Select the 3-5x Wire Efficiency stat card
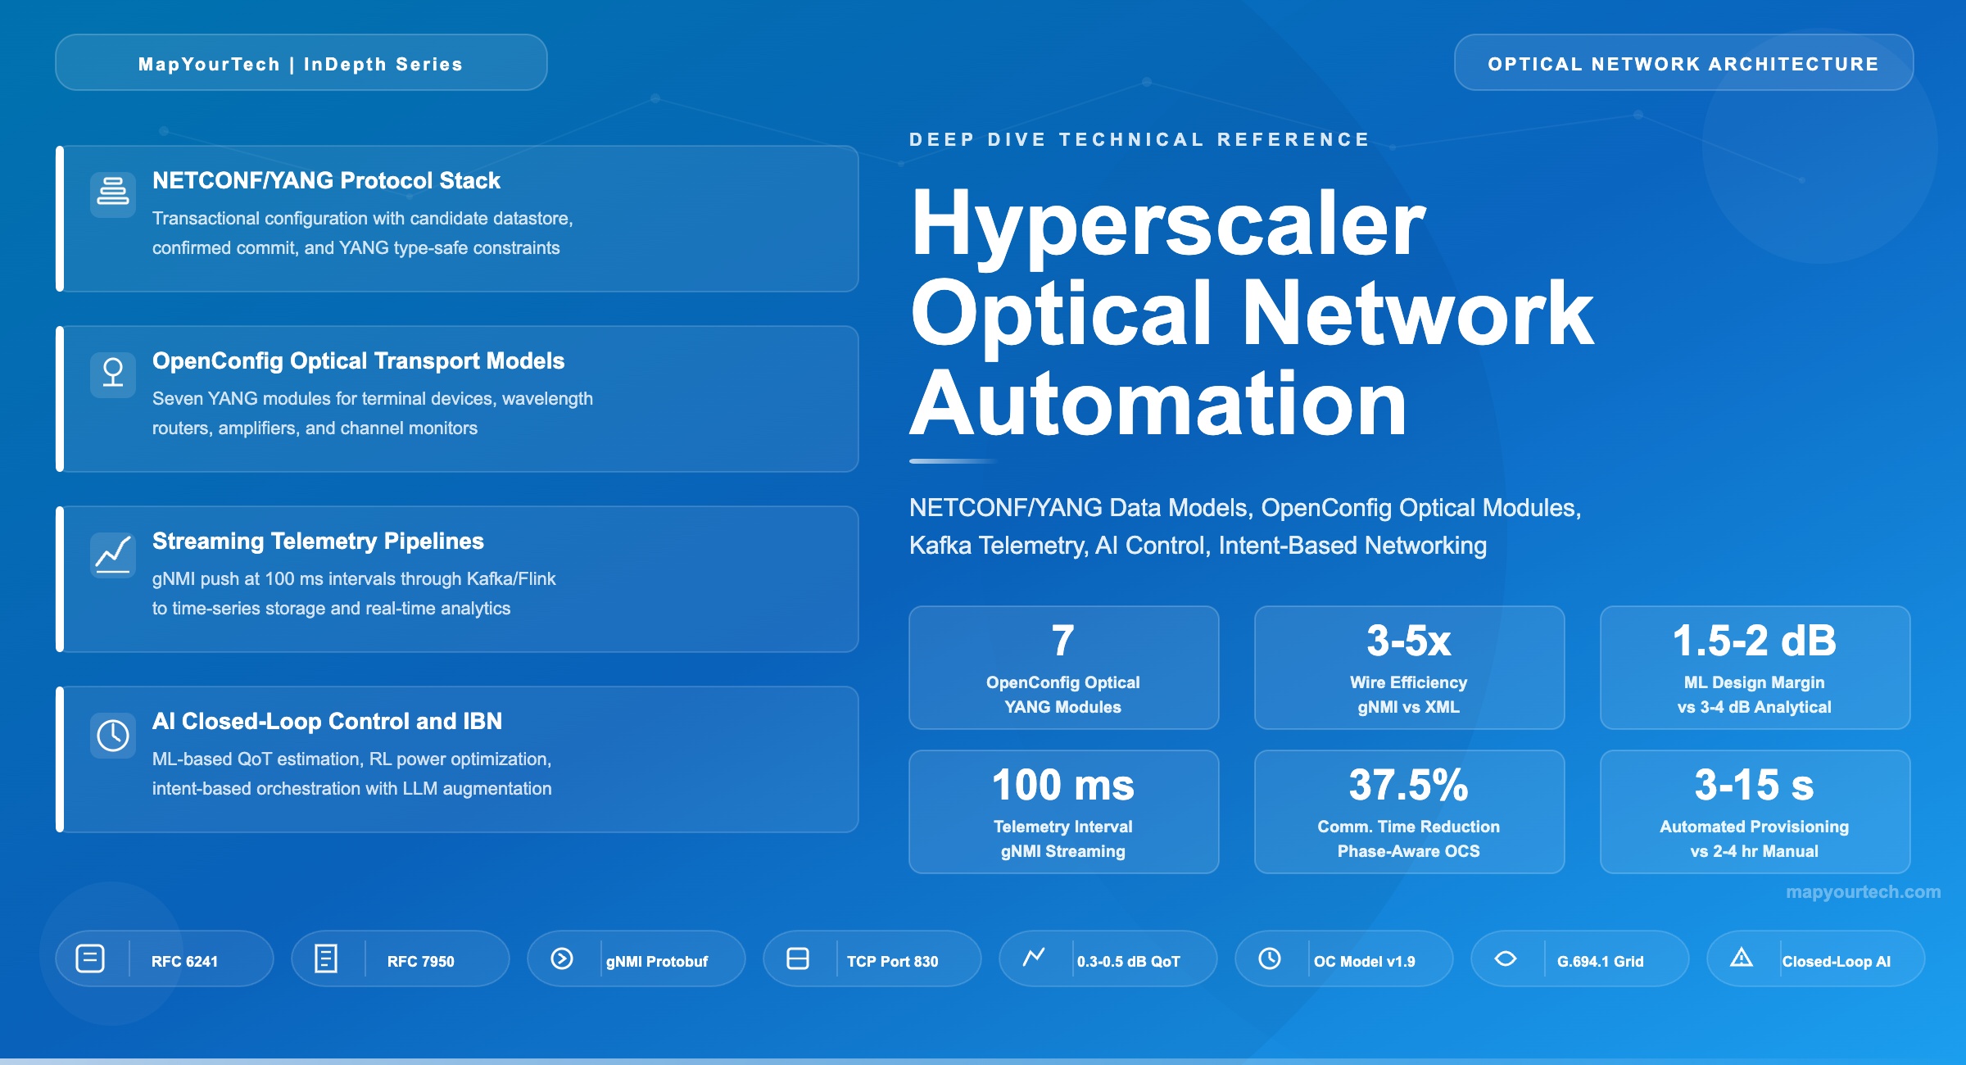 tap(1410, 668)
